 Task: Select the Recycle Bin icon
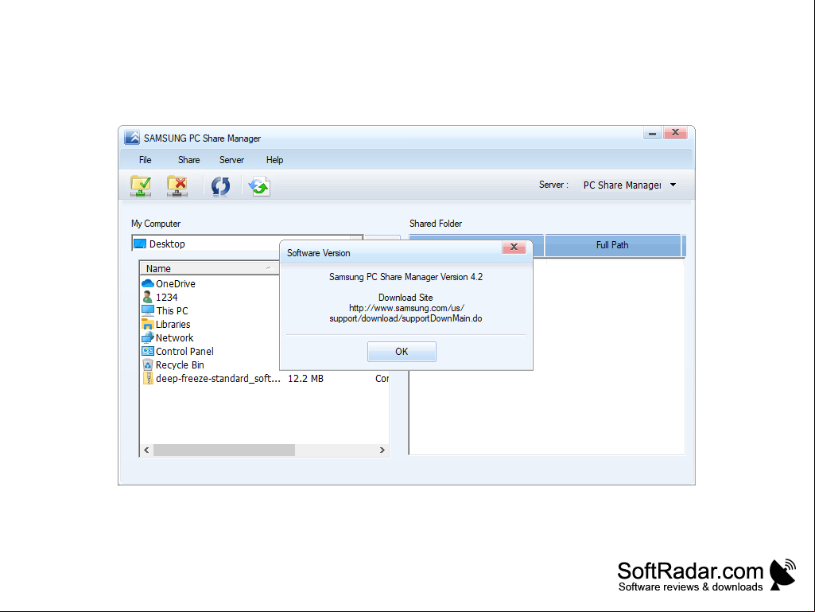[x=148, y=364]
